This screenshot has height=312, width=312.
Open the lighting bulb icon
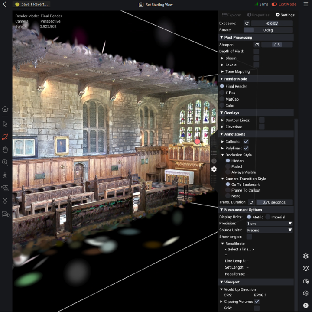click(305, 268)
